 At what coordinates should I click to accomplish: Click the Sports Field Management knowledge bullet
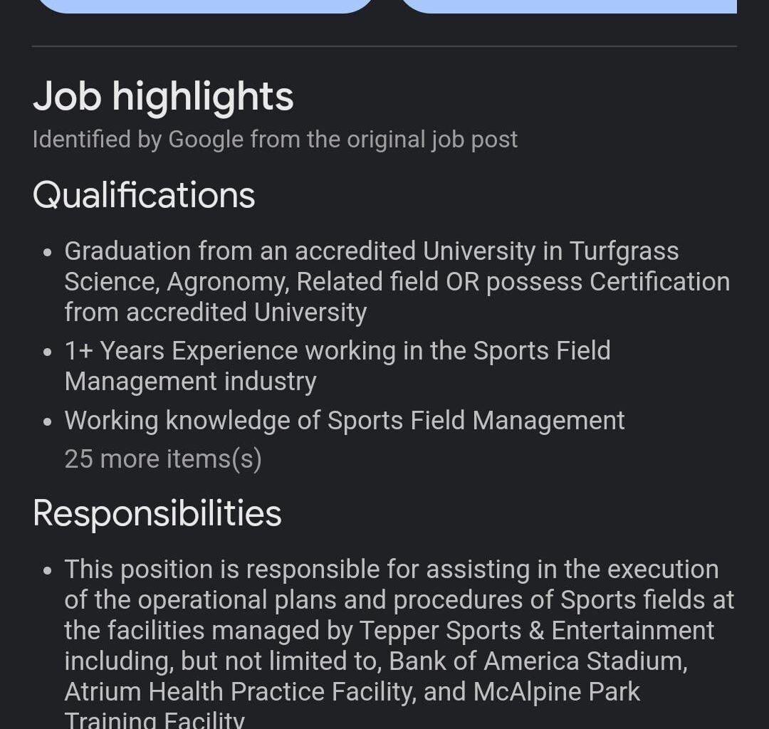point(345,420)
